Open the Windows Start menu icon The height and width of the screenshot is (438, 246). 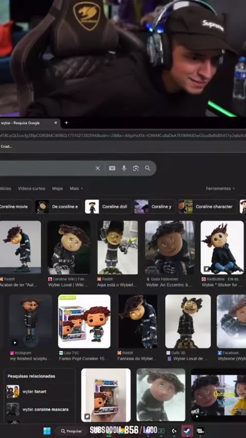coord(47,431)
